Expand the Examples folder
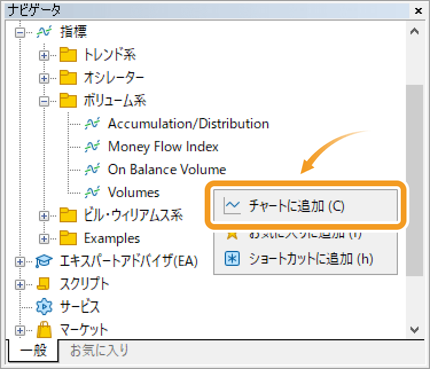430x369 pixels. 44,239
